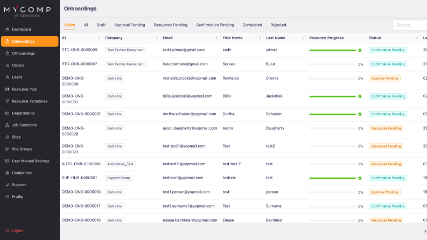
Task: Switch to the All tab
Action: click(86, 25)
